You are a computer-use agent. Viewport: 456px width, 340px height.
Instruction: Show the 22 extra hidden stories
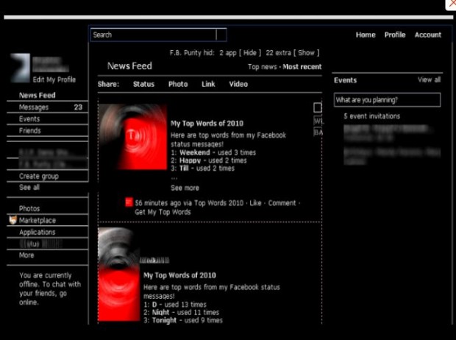(306, 53)
